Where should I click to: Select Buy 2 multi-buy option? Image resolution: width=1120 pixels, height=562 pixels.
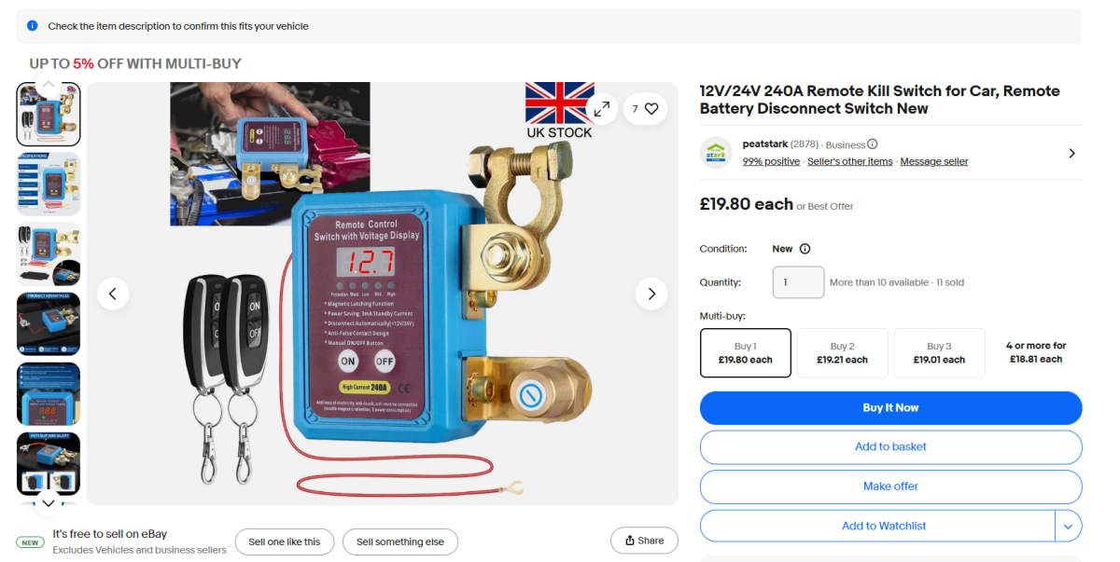point(842,352)
